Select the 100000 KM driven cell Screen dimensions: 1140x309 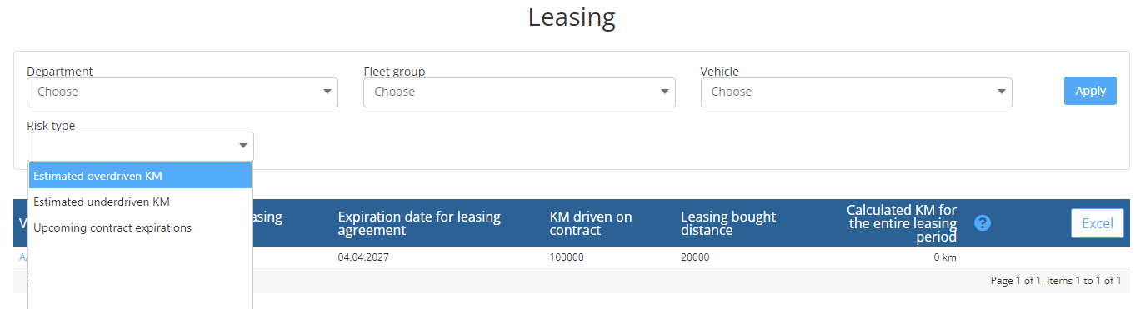pyautogui.click(x=567, y=257)
